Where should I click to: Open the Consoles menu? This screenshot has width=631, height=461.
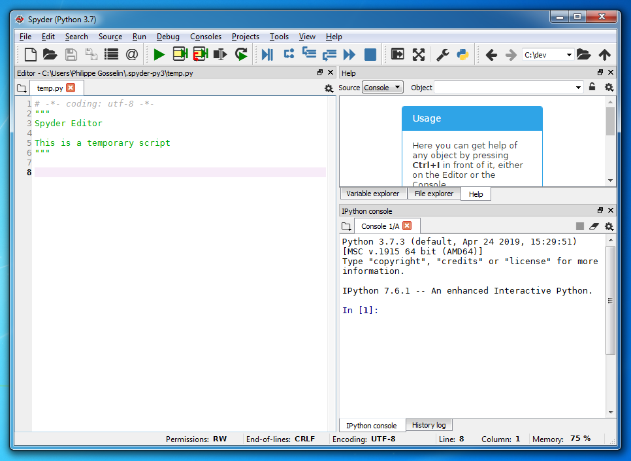206,37
